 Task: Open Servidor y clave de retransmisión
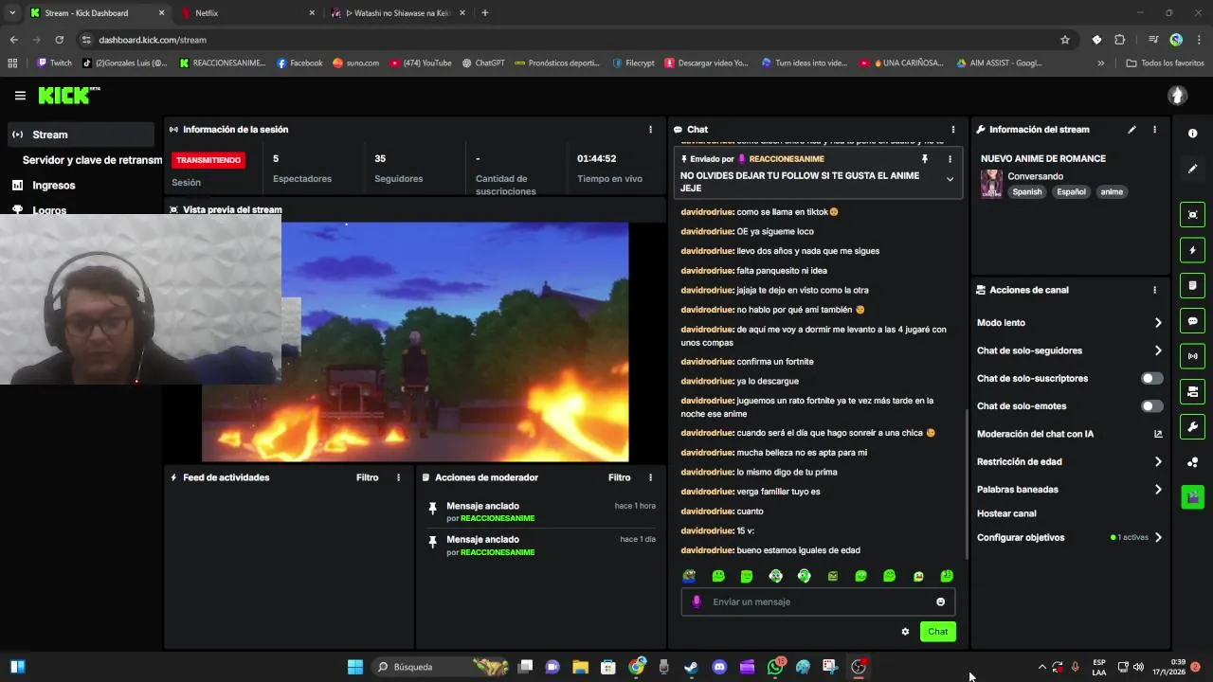(x=92, y=160)
